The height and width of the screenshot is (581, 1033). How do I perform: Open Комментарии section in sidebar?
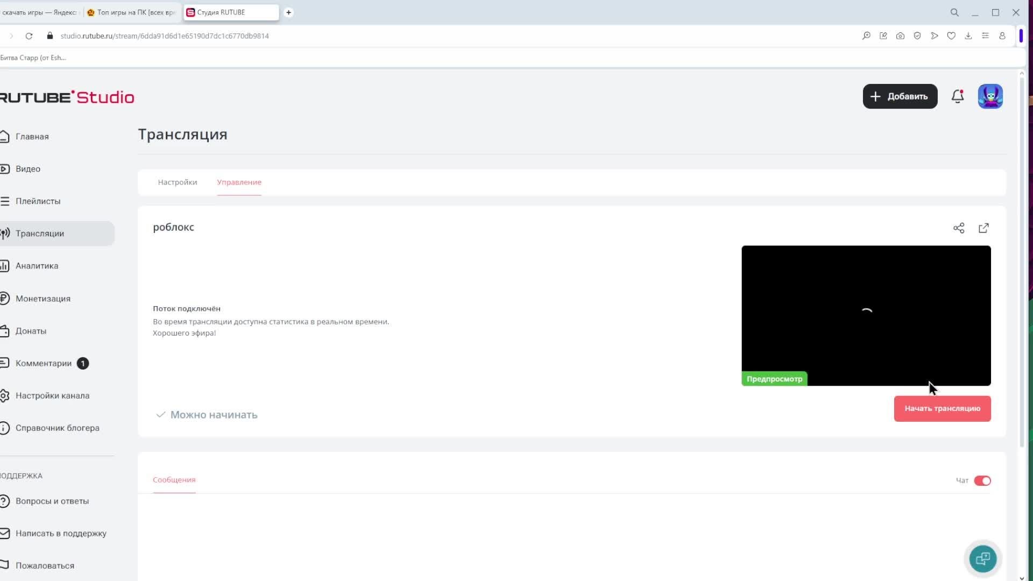coord(43,363)
